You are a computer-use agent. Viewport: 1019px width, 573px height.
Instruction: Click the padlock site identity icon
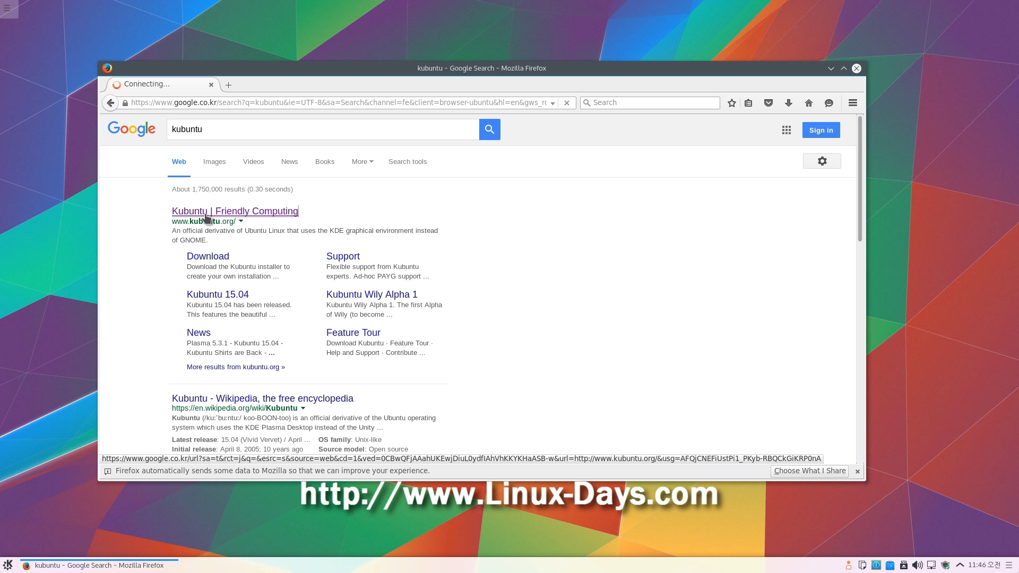(x=125, y=103)
